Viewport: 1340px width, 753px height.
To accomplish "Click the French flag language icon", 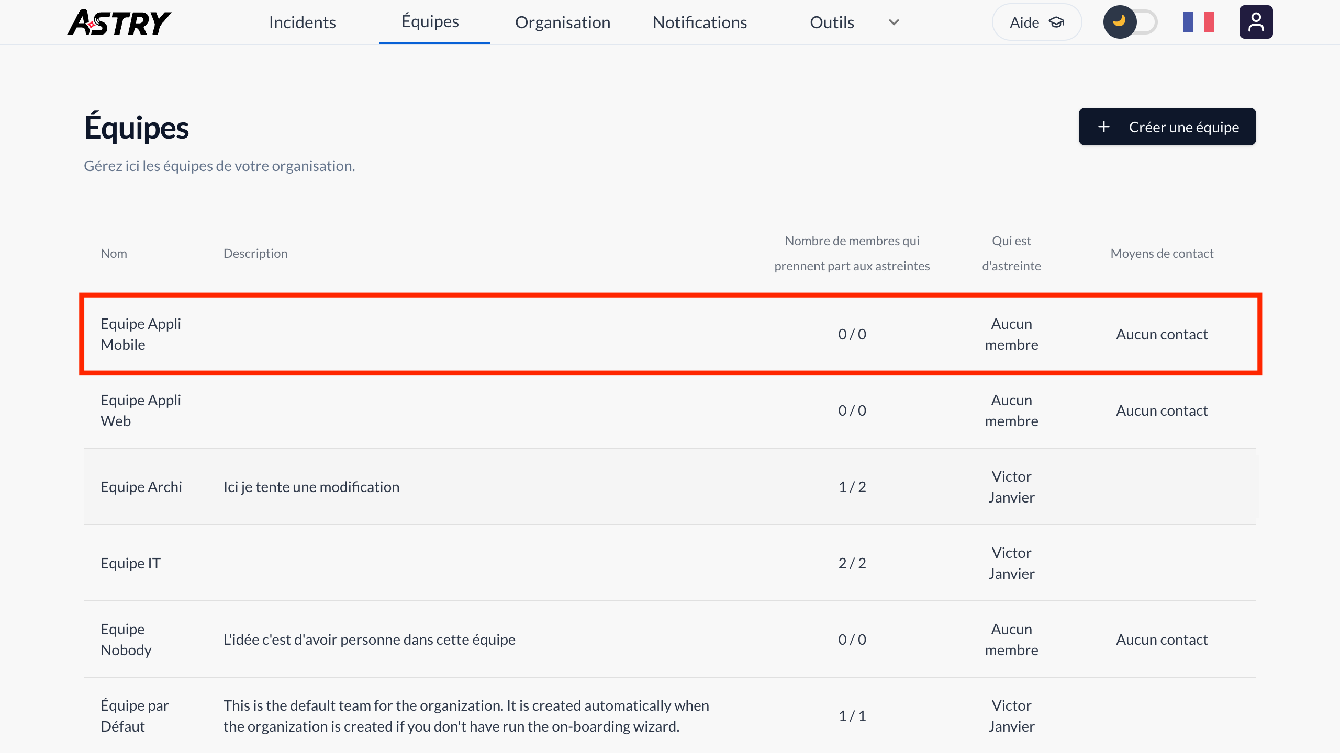I will tap(1198, 22).
